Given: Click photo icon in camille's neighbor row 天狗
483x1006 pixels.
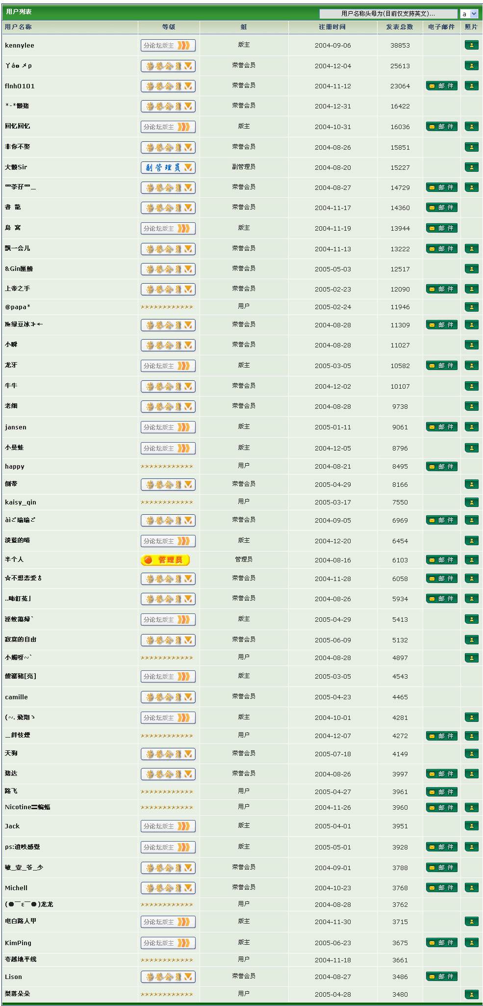Looking at the screenshot, I should (471, 753).
